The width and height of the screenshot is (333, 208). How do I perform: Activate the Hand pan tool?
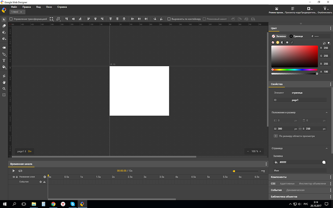[4, 82]
